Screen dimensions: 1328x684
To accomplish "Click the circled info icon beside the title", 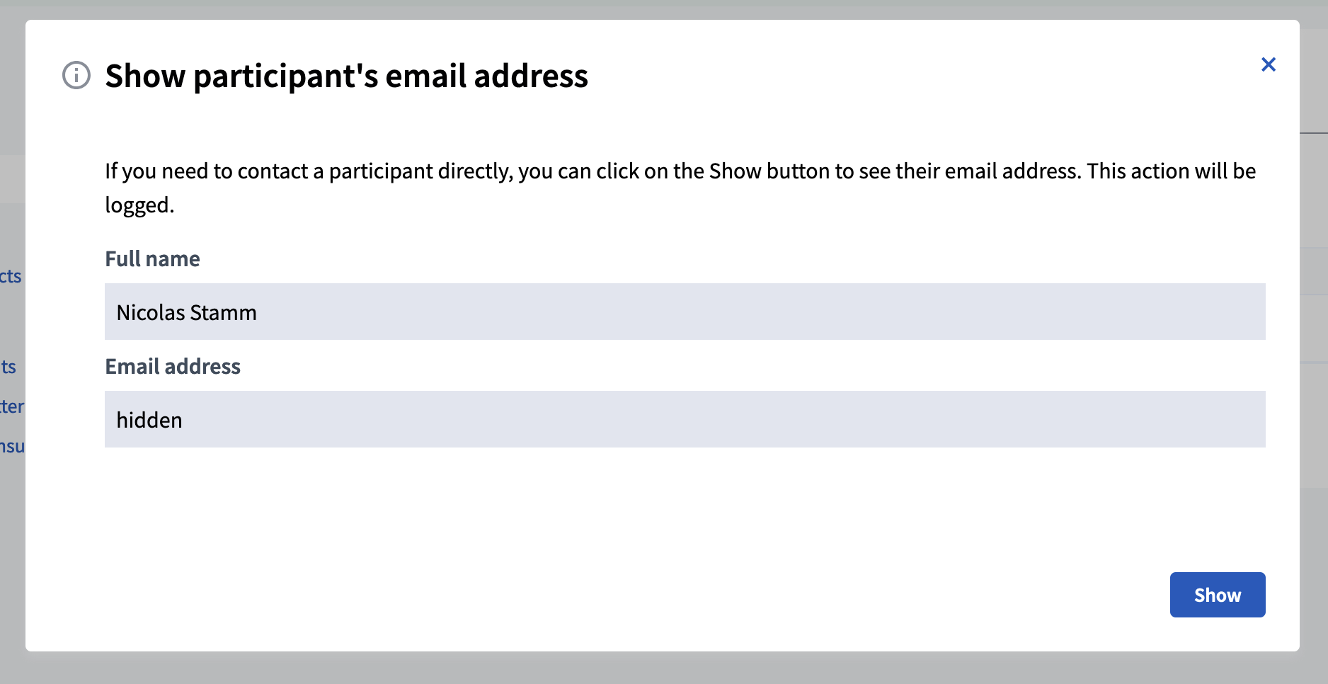I will click(76, 76).
